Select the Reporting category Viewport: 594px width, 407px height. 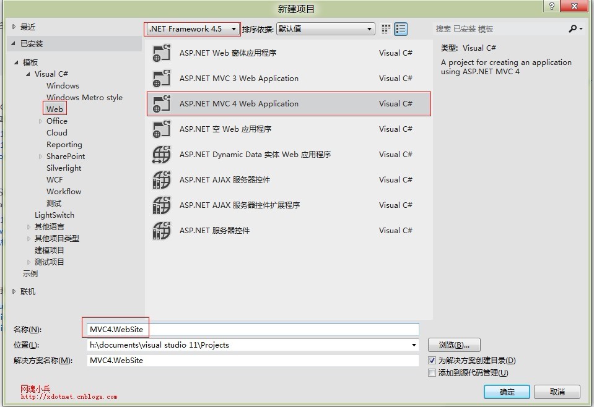(64, 145)
